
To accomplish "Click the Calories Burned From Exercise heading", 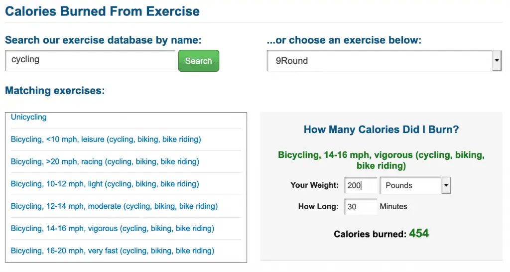I will point(102,11).
